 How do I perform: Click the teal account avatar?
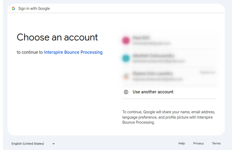[x=126, y=58]
